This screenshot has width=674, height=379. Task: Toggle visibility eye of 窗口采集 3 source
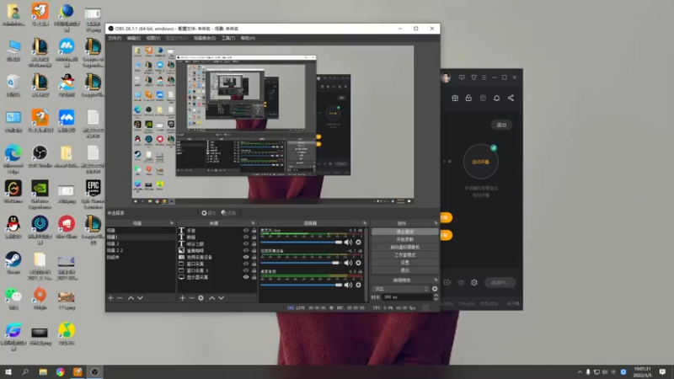coord(246,270)
